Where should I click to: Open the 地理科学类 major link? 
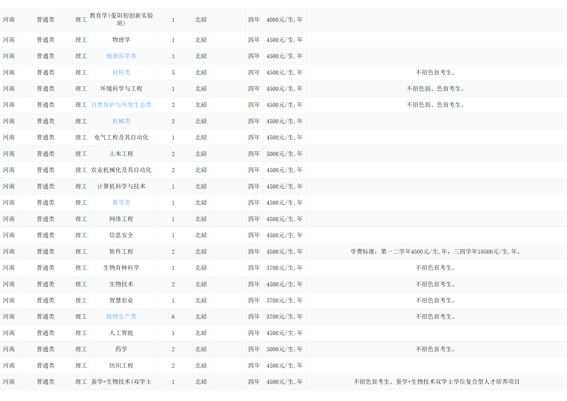(x=121, y=56)
